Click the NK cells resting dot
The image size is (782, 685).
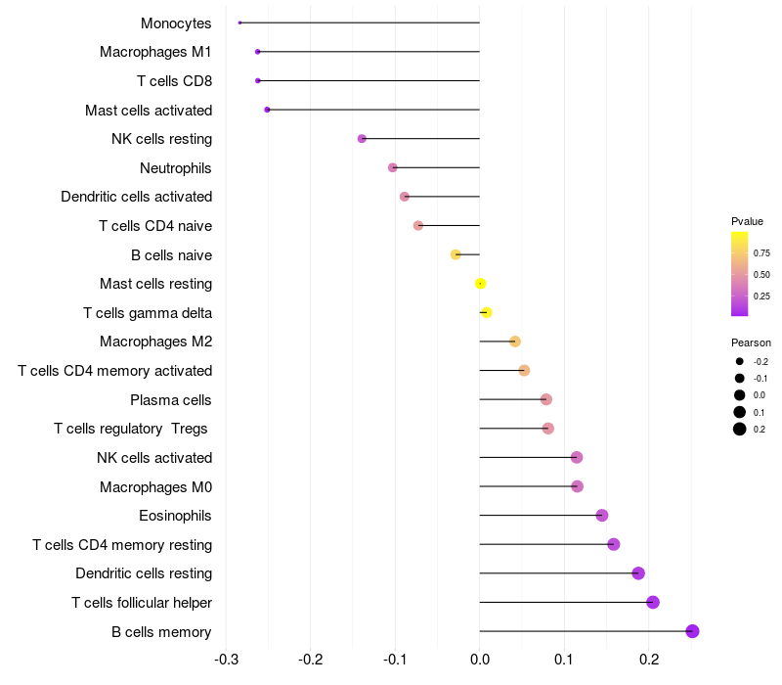pyautogui.click(x=362, y=138)
